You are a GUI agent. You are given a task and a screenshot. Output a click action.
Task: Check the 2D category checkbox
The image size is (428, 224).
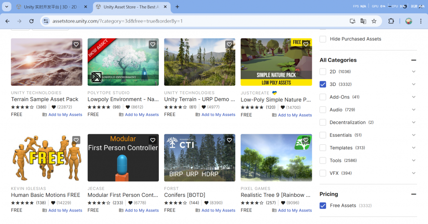point(323,72)
